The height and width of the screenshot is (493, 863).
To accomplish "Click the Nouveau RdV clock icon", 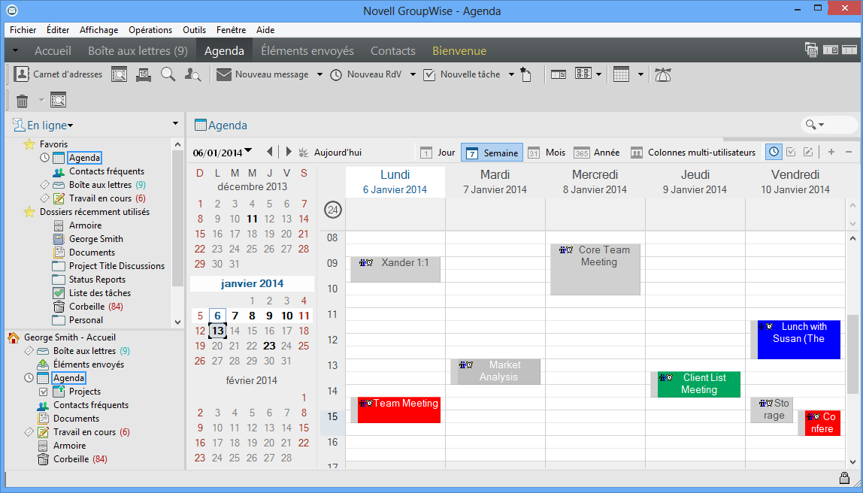I will pyautogui.click(x=336, y=75).
